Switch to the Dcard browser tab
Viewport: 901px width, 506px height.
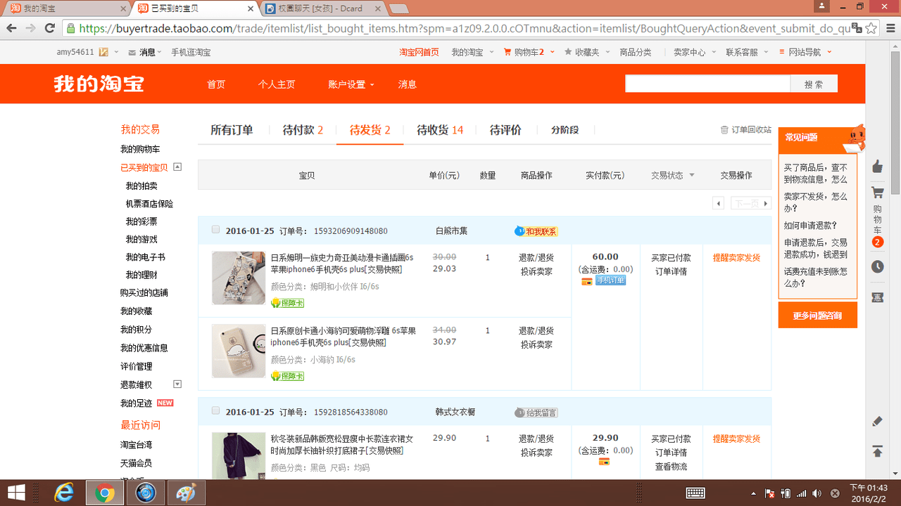[323, 8]
